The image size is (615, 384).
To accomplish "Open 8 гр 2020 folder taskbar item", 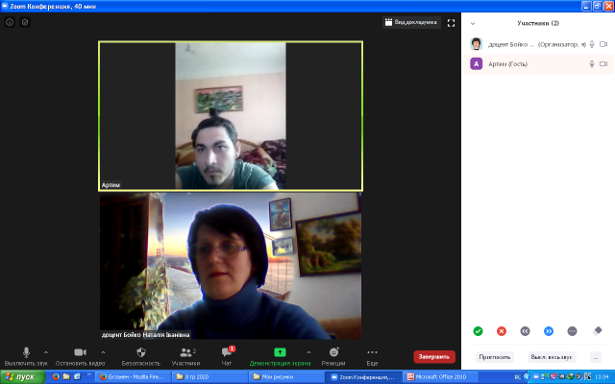I will (x=209, y=377).
